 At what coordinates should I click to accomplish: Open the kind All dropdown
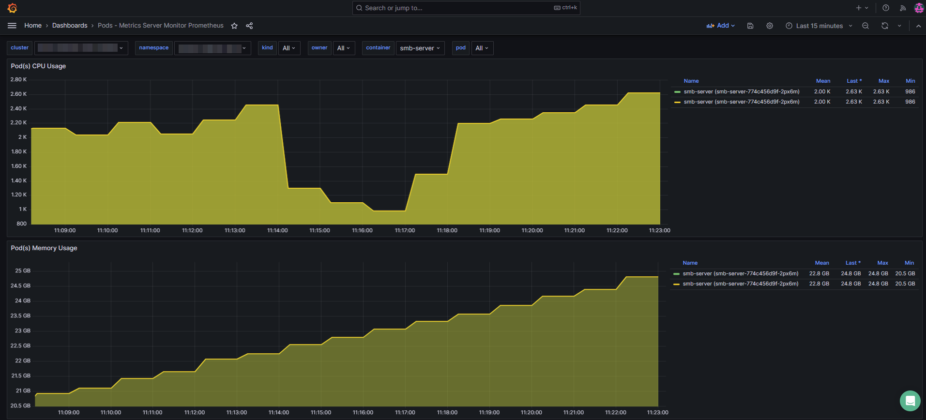289,48
